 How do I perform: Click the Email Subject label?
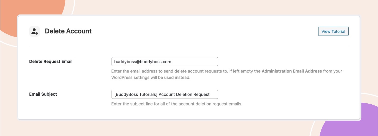point(43,94)
